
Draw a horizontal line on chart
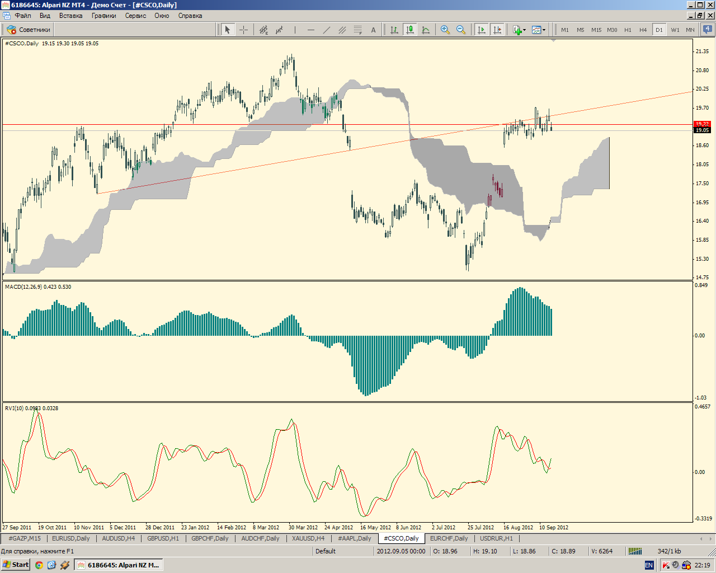pos(310,30)
